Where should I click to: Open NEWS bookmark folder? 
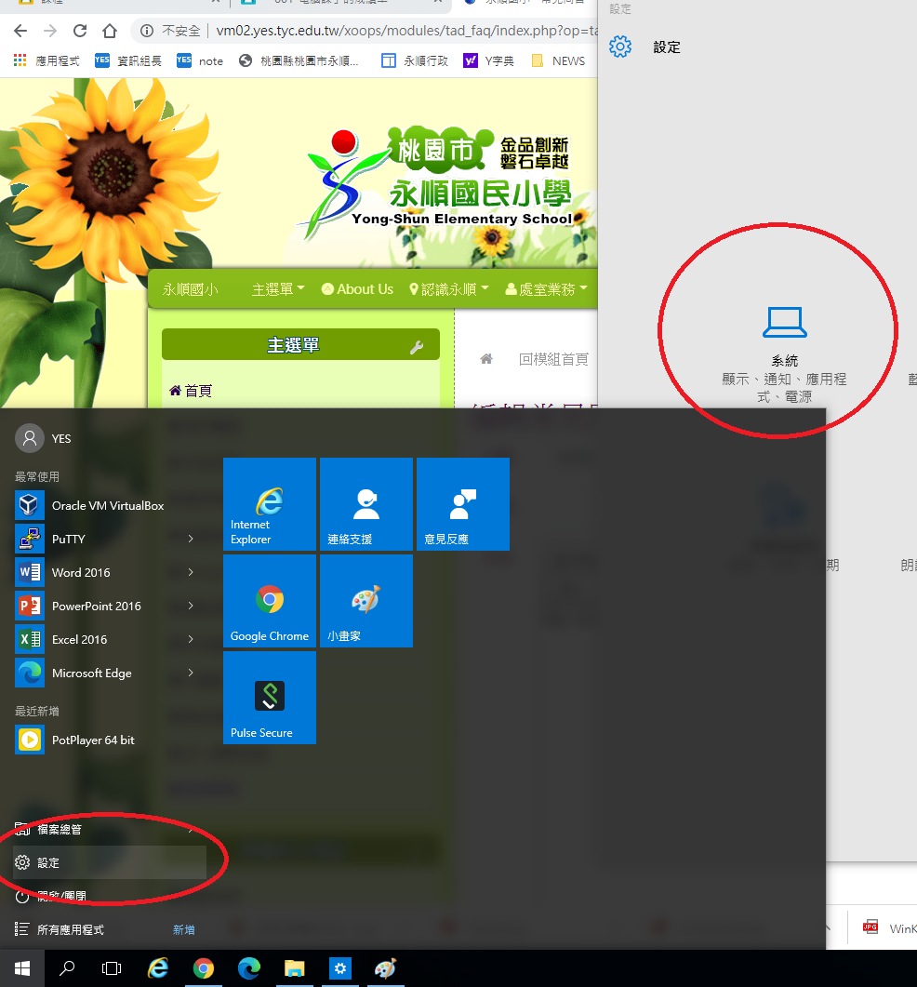(x=558, y=60)
